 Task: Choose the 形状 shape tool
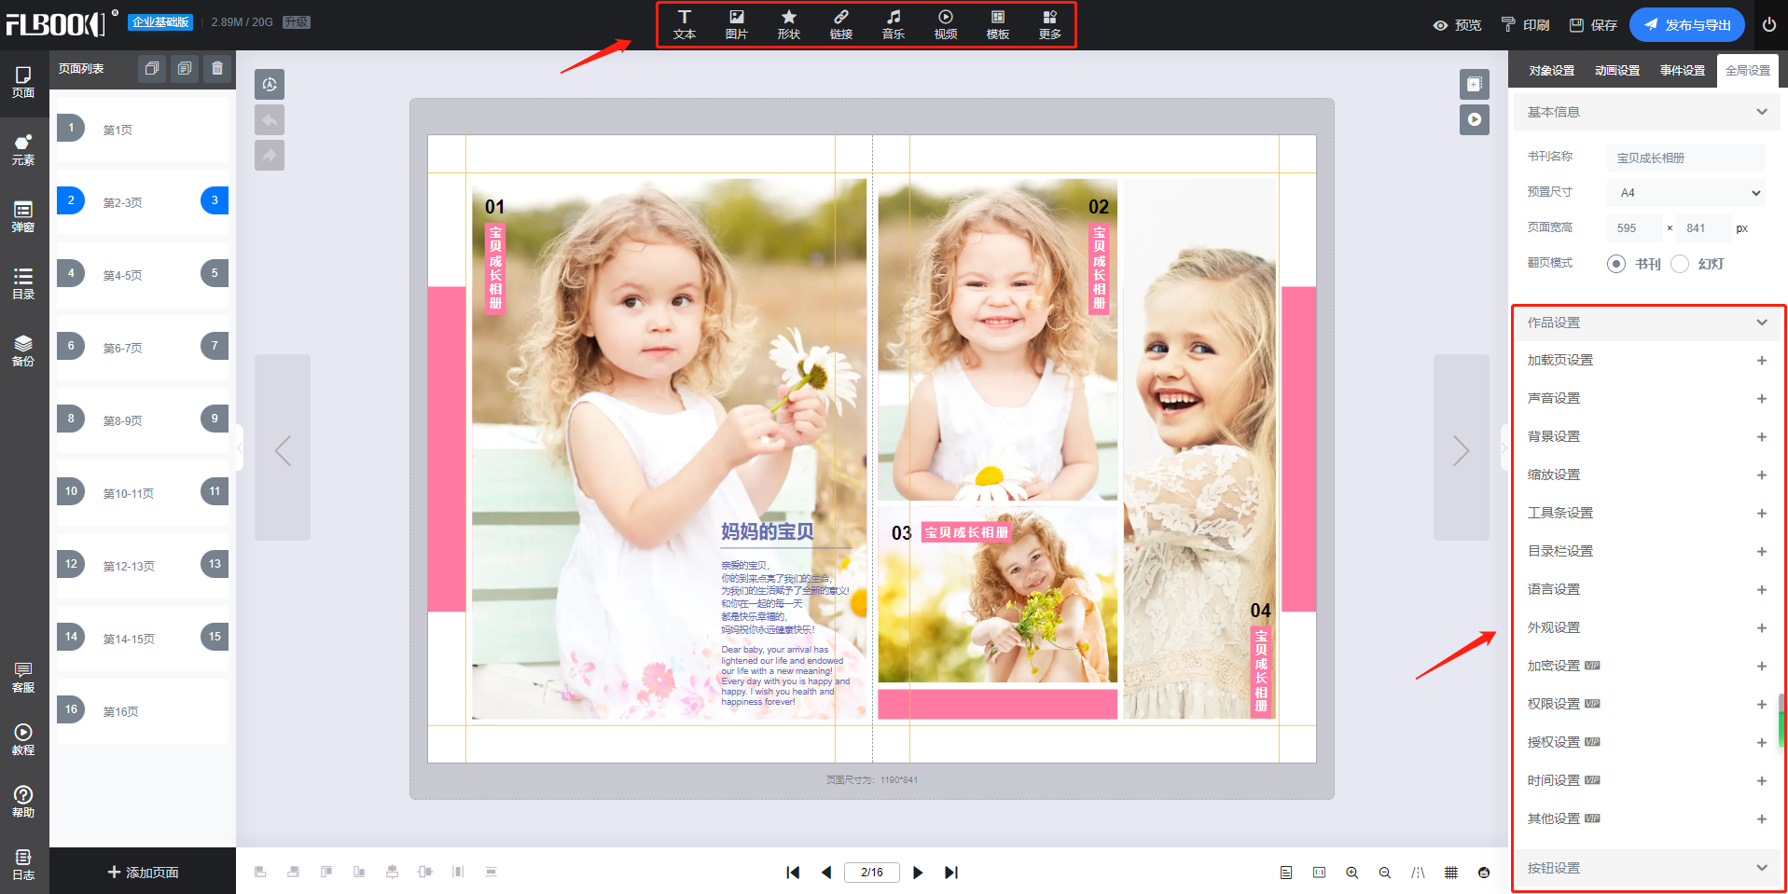pos(789,24)
